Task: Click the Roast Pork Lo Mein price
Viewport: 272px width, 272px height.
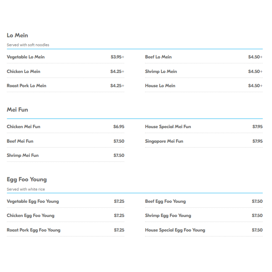Action: tap(117, 86)
